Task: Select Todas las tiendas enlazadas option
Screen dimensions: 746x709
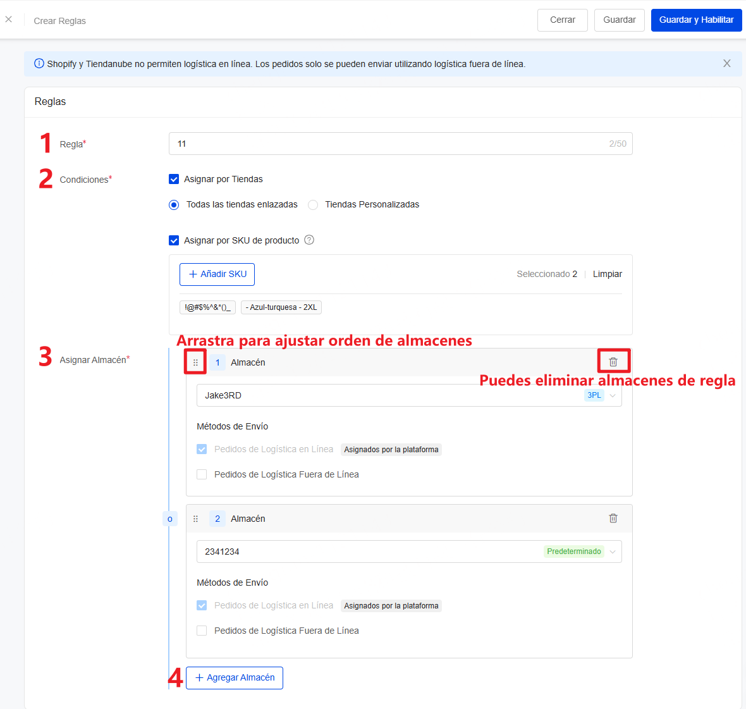Action: (174, 204)
